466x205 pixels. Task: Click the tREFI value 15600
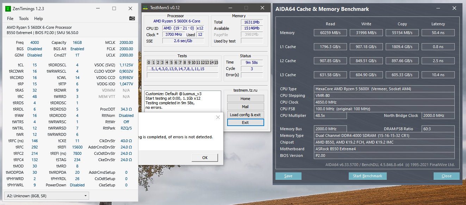point(77,147)
